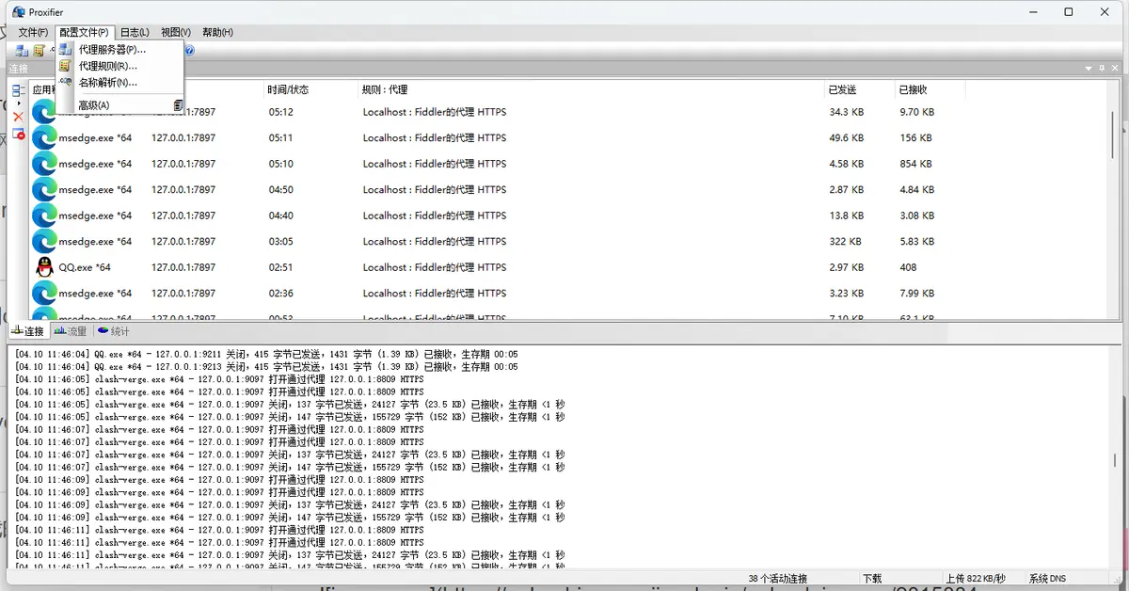1129x591 pixels.
Task: Click the rule text in the 05:12 row
Action: pos(435,112)
